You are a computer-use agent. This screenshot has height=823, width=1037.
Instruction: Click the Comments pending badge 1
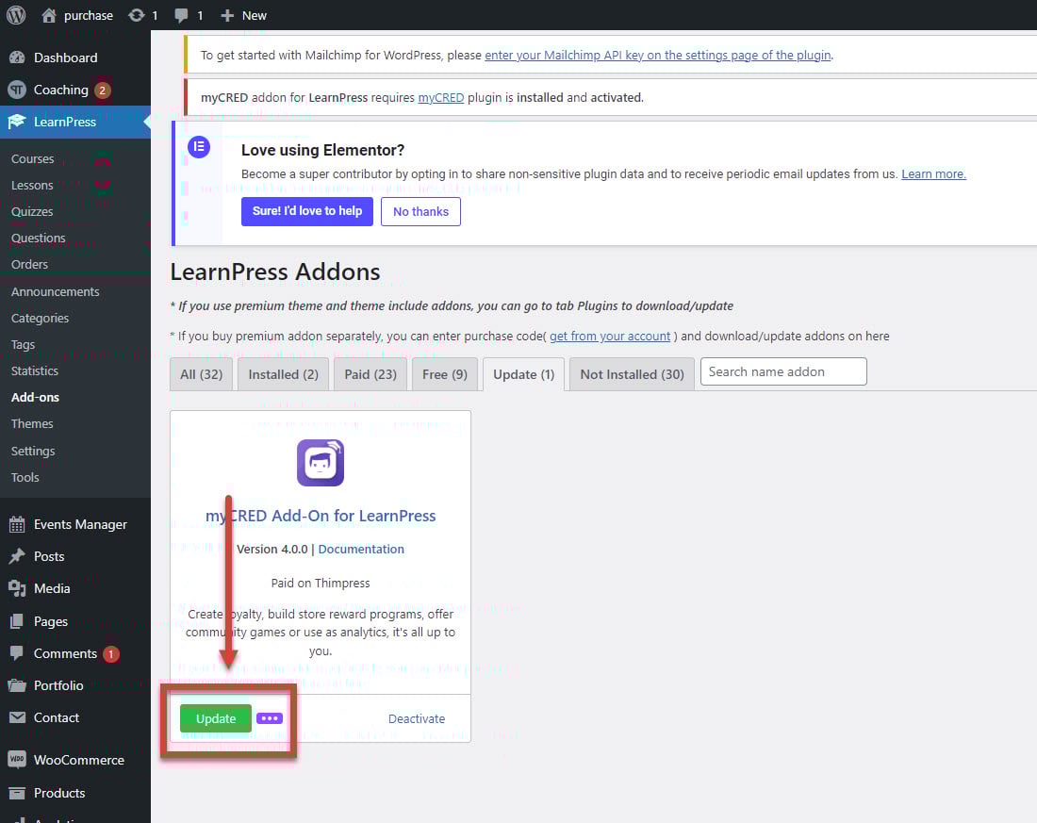[111, 653]
